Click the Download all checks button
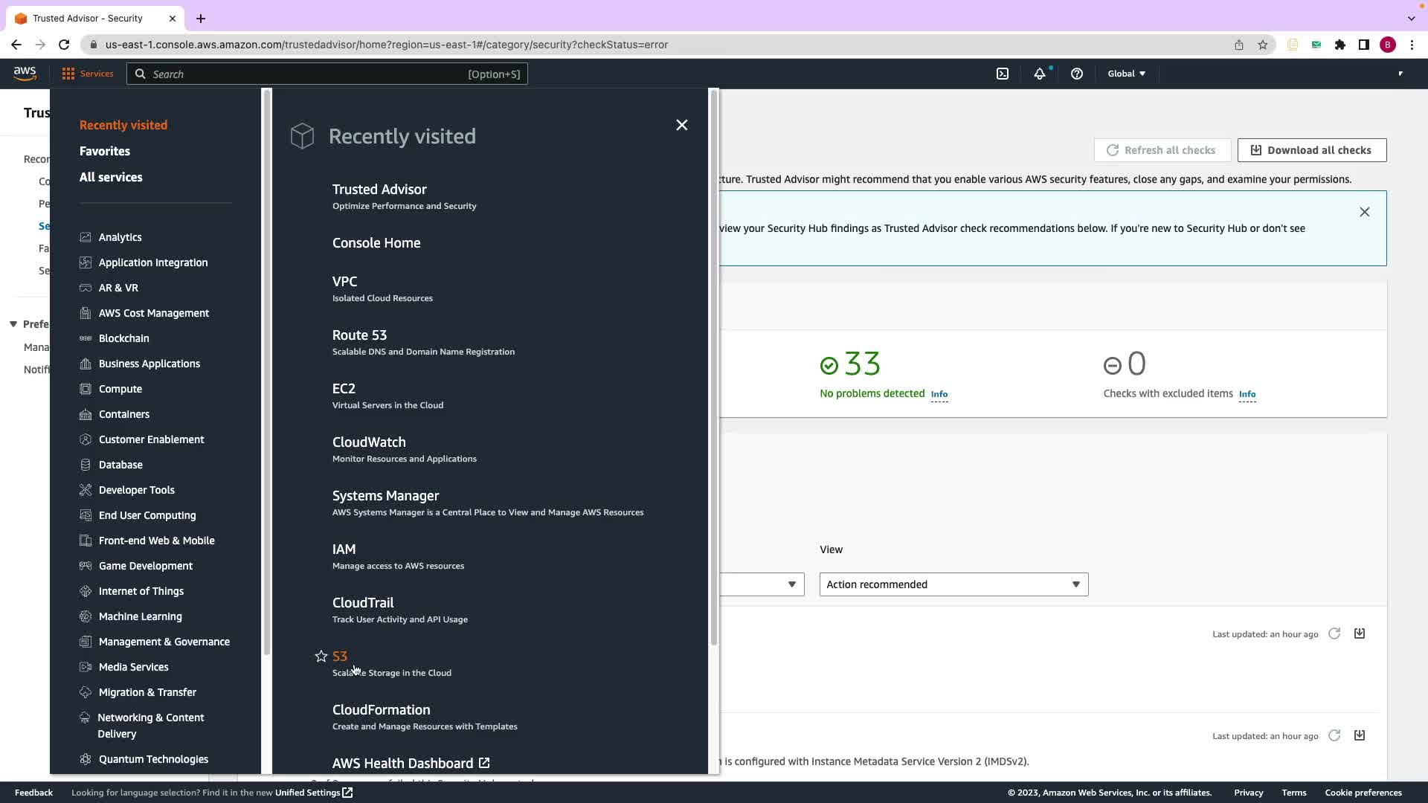Screen dimensions: 1428x803 pyautogui.click(x=1311, y=150)
